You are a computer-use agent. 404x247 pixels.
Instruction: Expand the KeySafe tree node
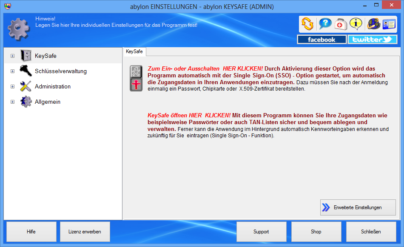[12, 56]
